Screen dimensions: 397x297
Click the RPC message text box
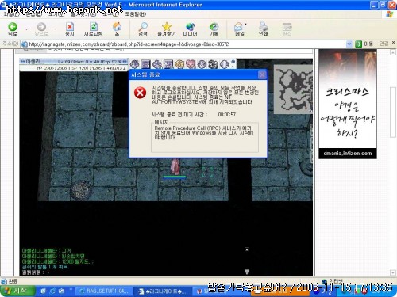pos(205,137)
